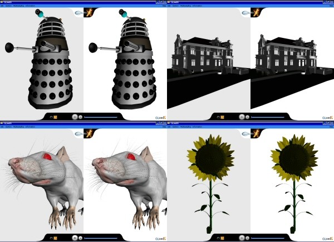Screen dimensions: 334x242
Task: Click the playback slider in the house window
Action: click(267, 117)
